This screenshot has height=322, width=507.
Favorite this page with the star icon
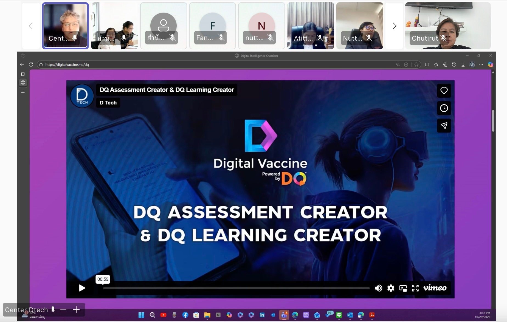pos(416,64)
